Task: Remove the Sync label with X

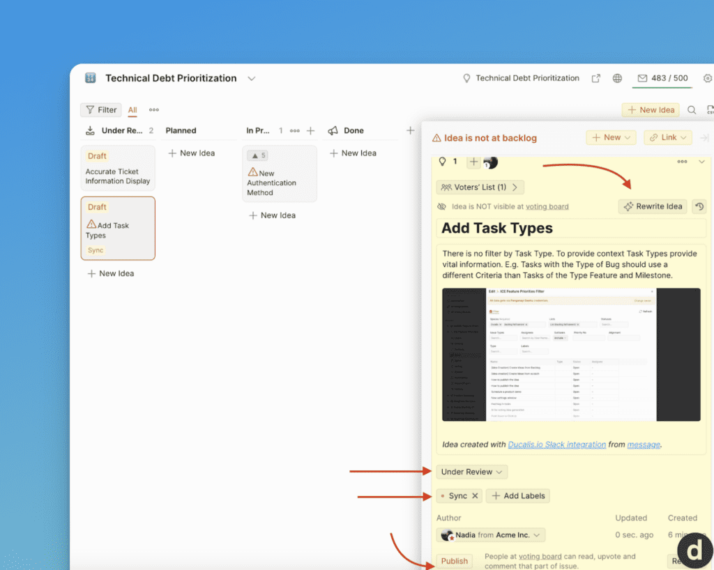Action: pyautogui.click(x=475, y=496)
